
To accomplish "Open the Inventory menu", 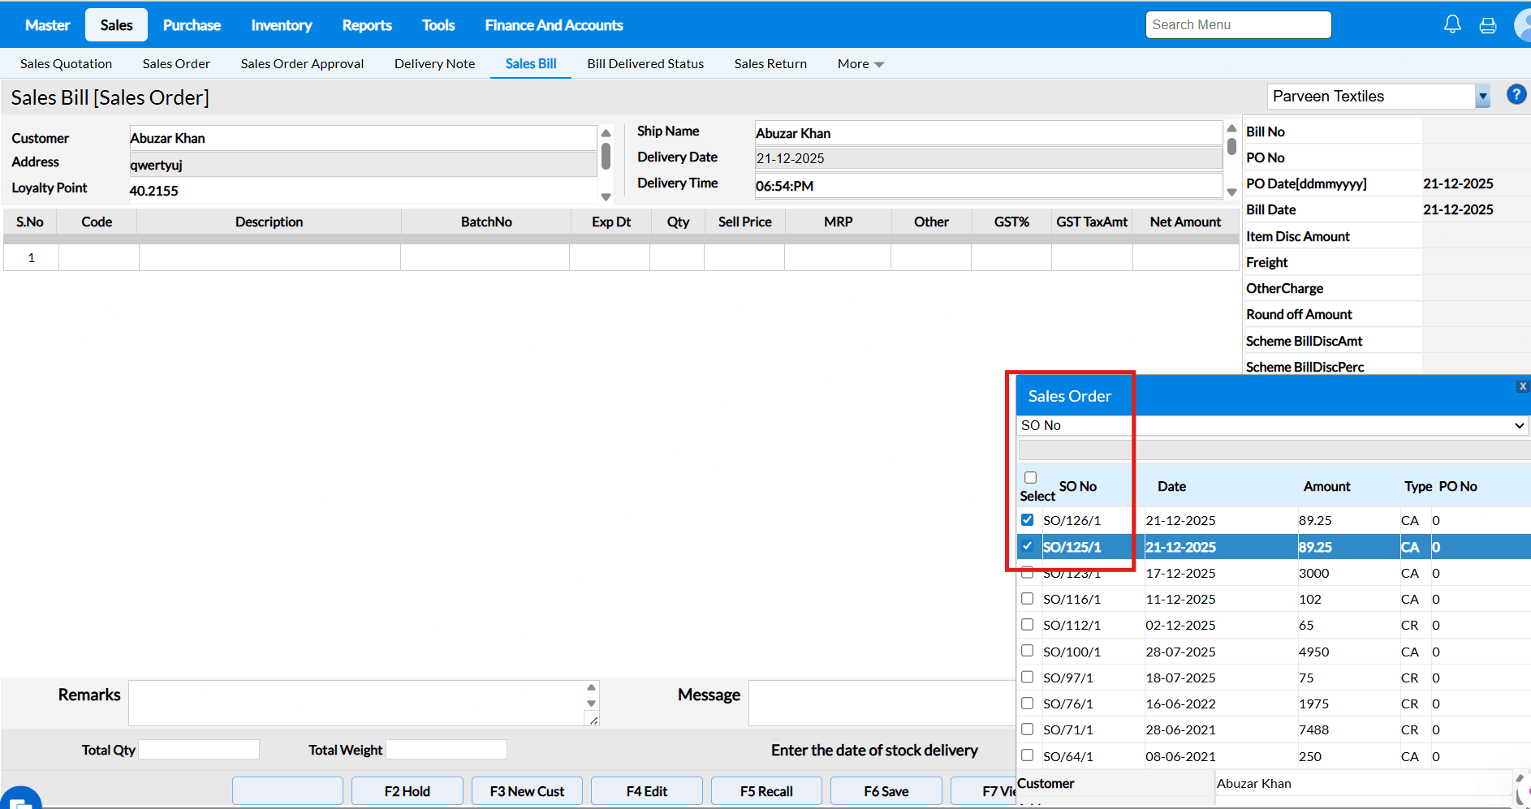I will (x=281, y=25).
